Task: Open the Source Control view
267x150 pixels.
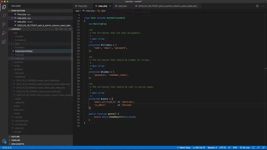Action: (4, 24)
